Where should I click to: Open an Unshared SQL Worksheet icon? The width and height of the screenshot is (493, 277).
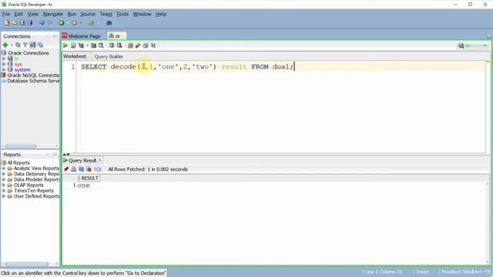pos(130,46)
